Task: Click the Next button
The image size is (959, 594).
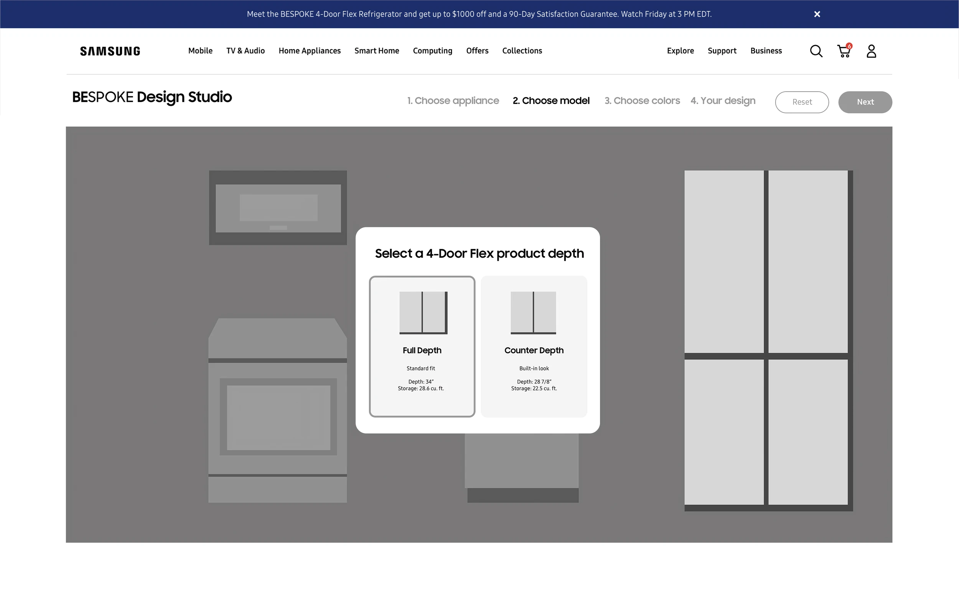Action: click(865, 102)
